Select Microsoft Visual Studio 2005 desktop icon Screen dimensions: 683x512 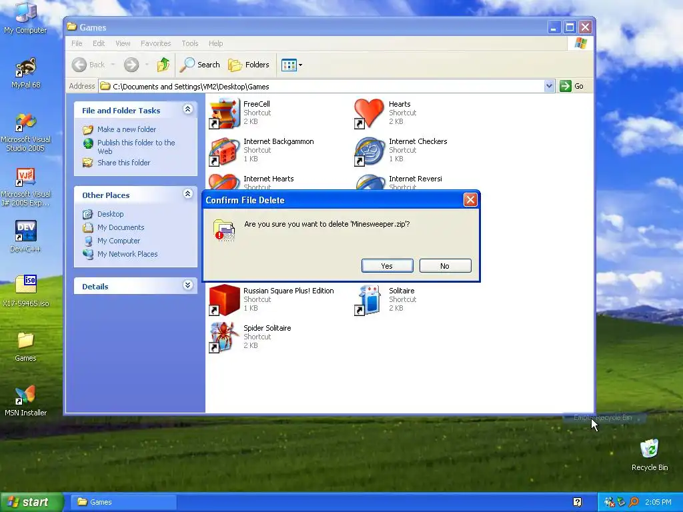tap(25, 132)
